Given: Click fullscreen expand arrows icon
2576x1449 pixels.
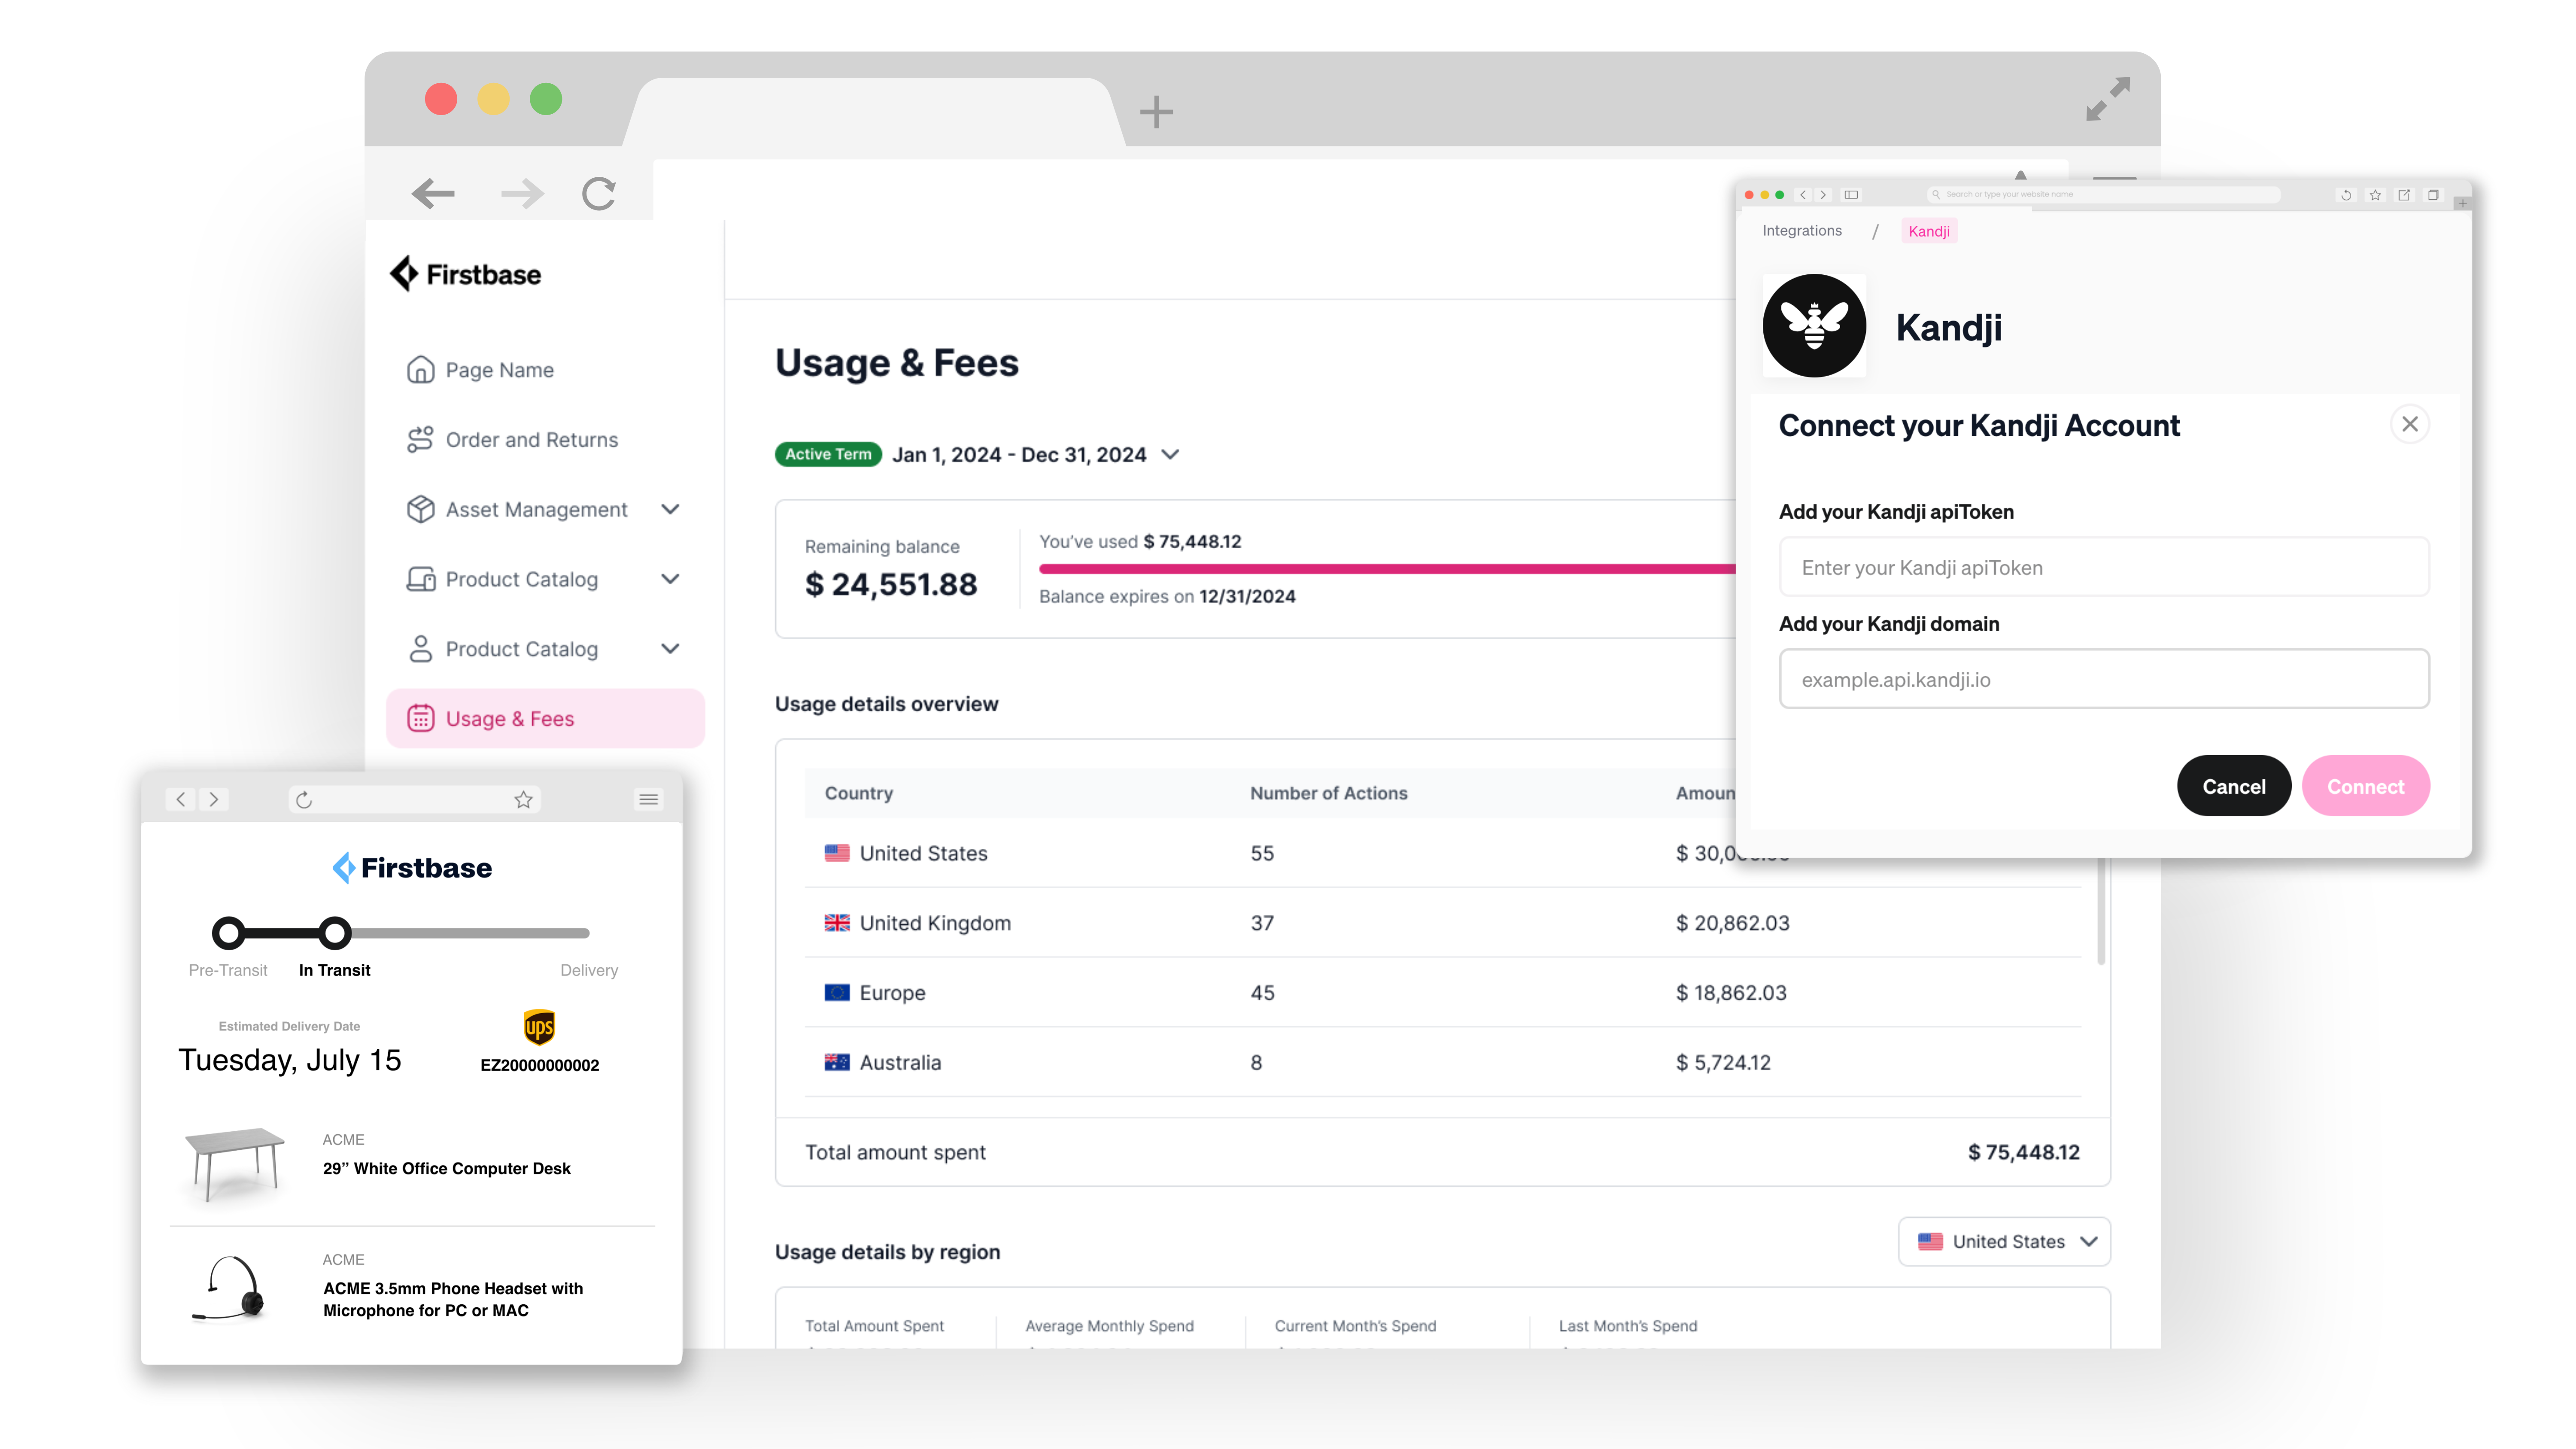Looking at the screenshot, I should pyautogui.click(x=2107, y=99).
